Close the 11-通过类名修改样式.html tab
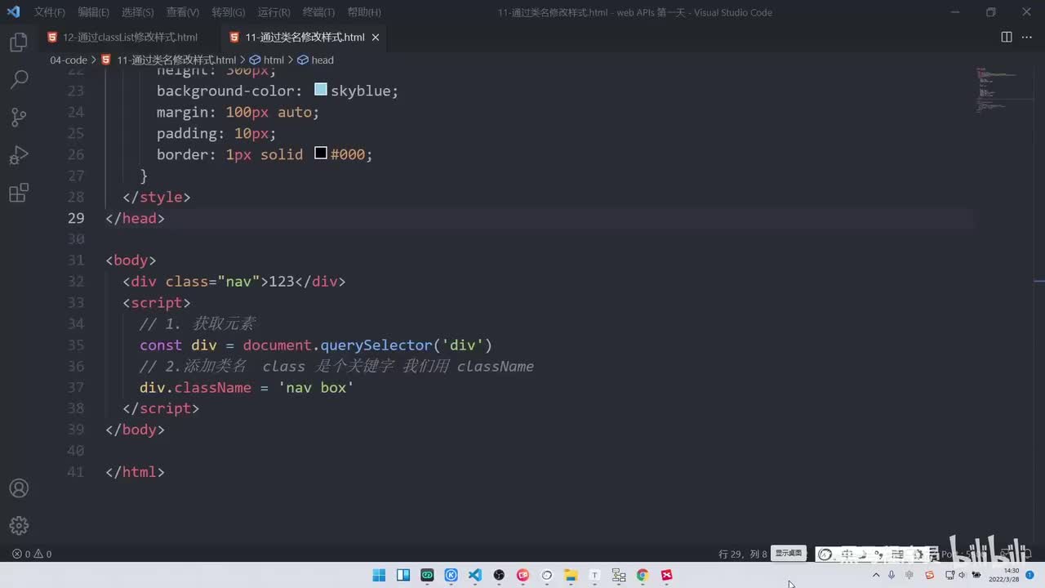1045x588 pixels. point(376,38)
